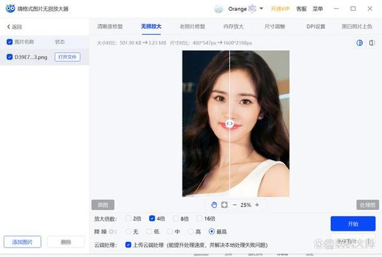Set noise reduction to 最高
This screenshot has height=257, width=382.
click(211, 231)
